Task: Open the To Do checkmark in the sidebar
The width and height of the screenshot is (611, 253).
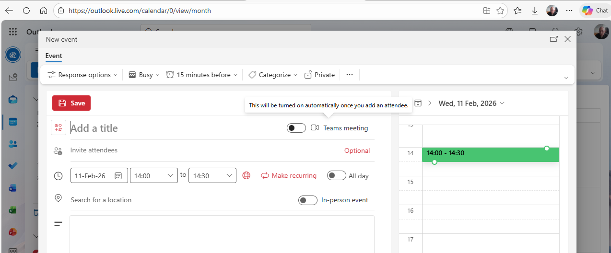Action: click(13, 166)
